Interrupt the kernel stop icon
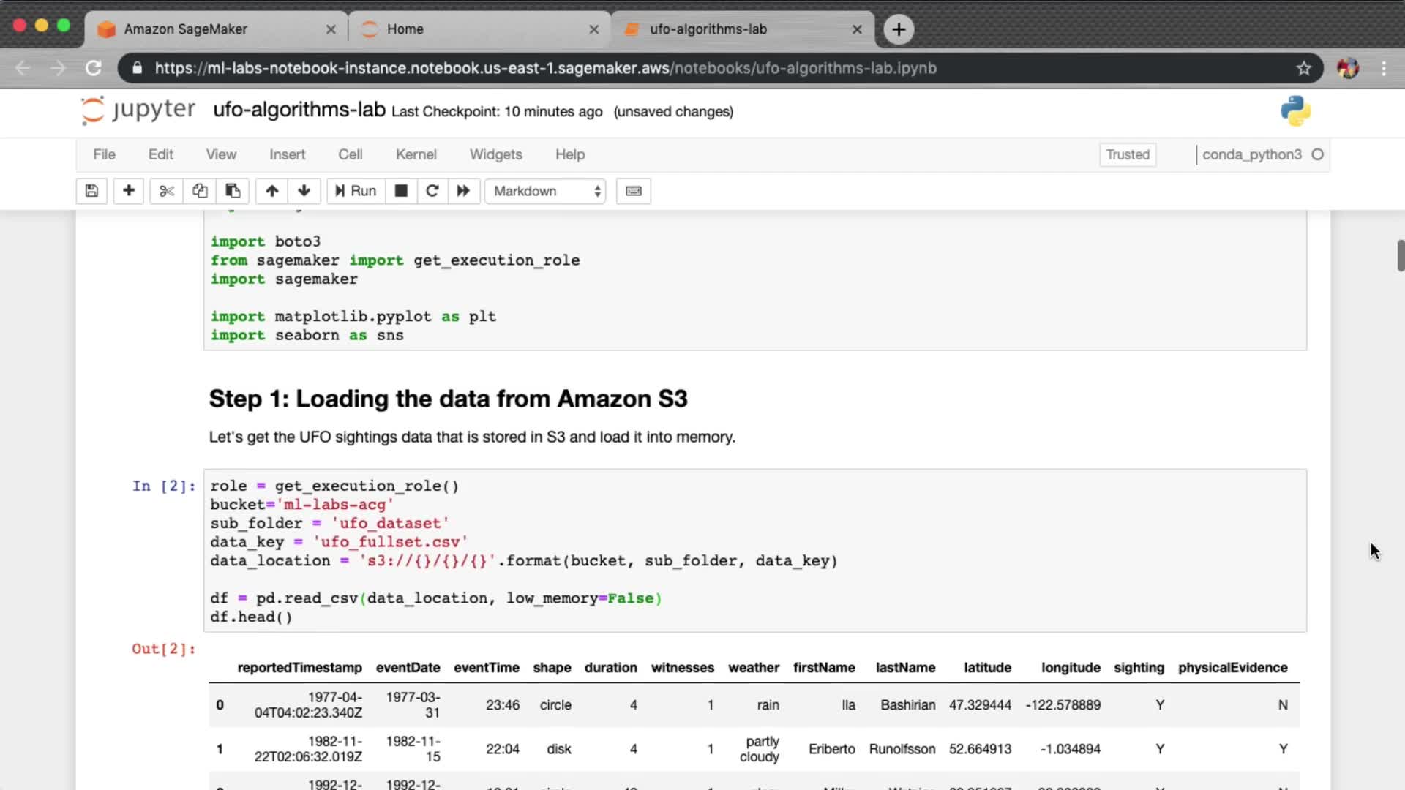This screenshot has width=1405, height=790. (401, 191)
